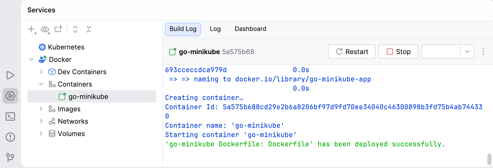Open the Problems tool window icon
493x168 pixels.
(x=10, y=137)
